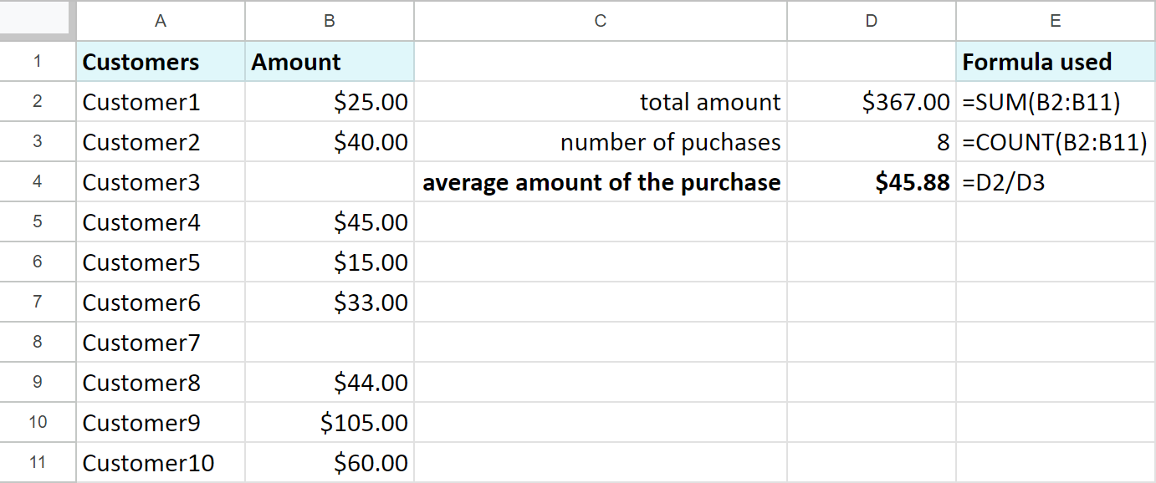Select the $367.00 total amount cell

(872, 102)
